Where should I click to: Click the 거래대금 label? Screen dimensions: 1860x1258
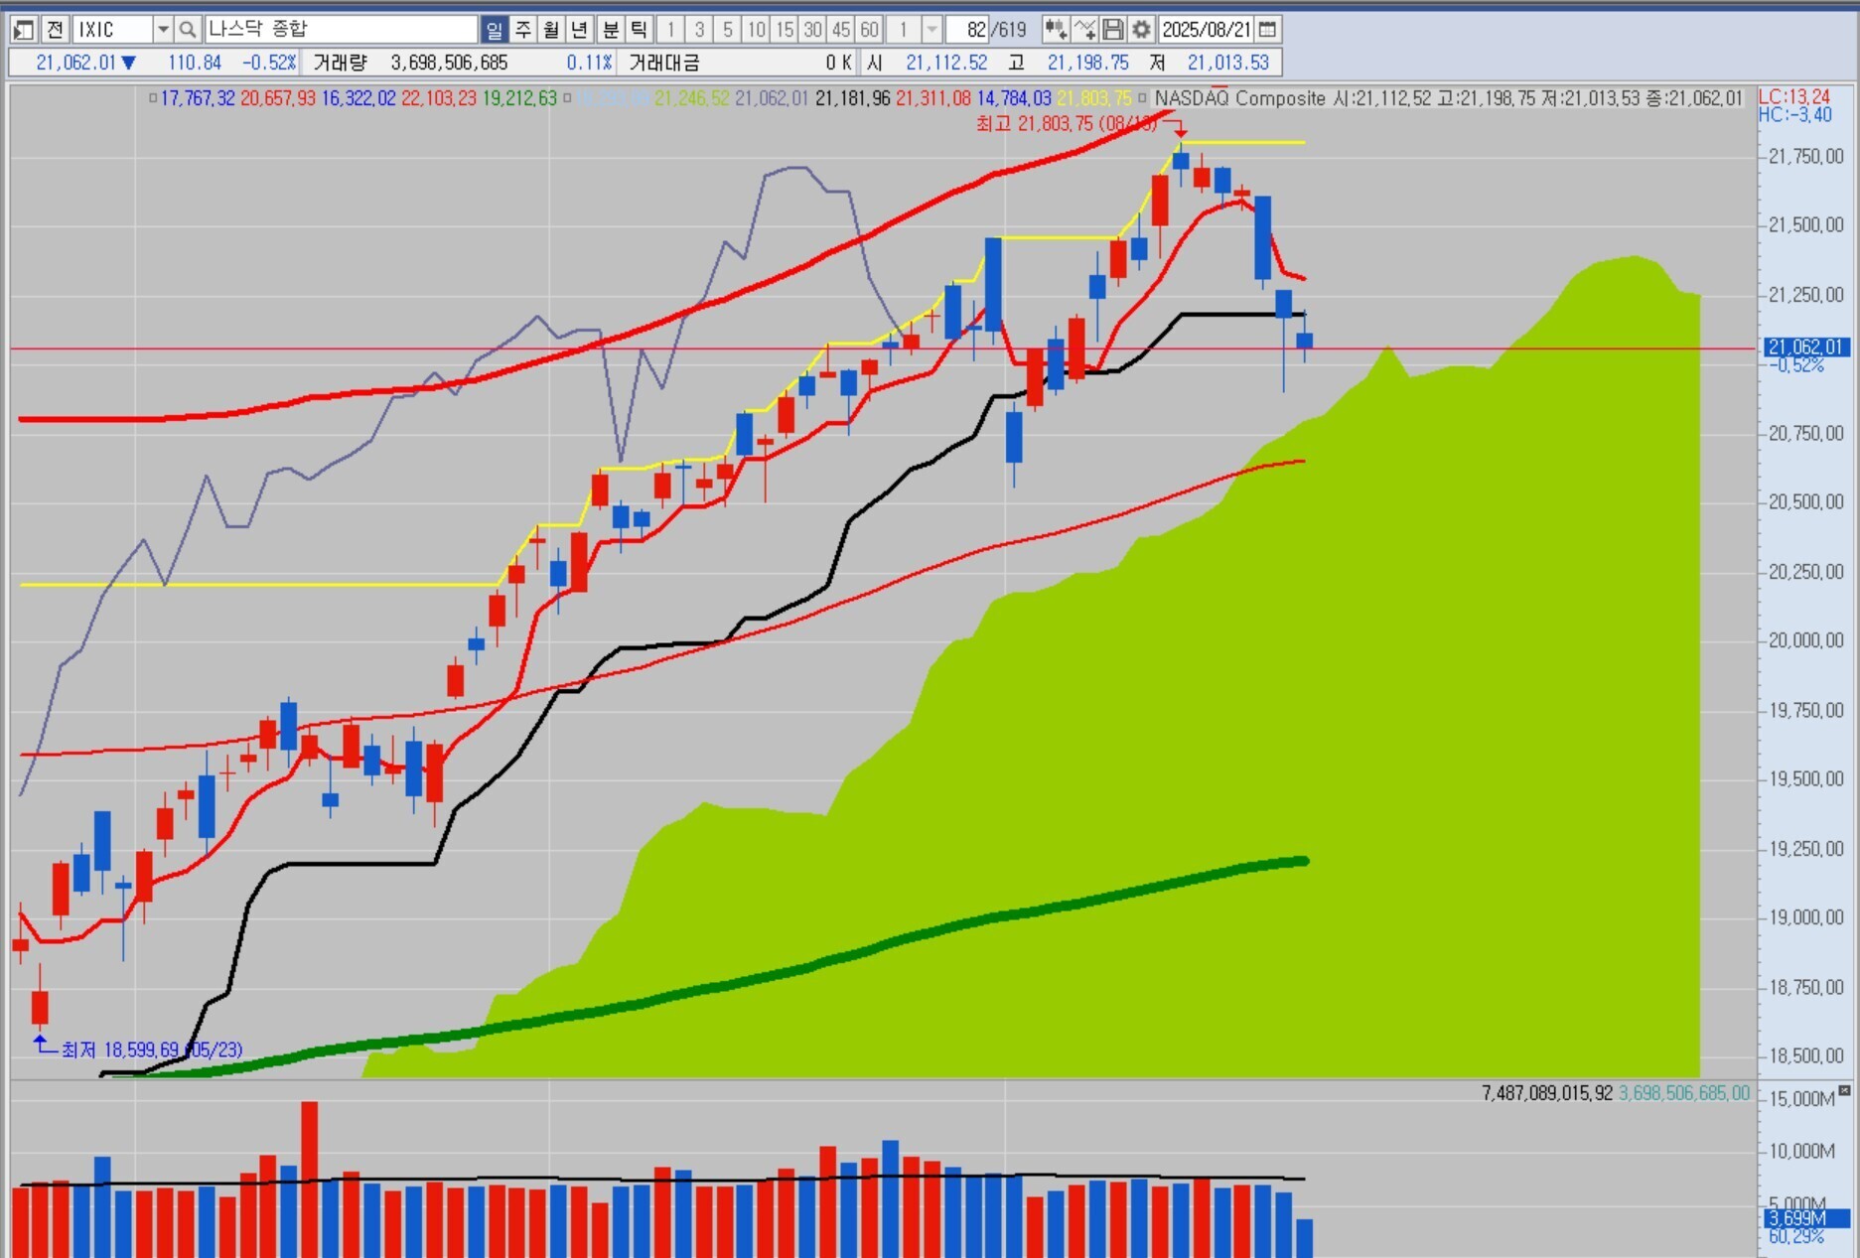(664, 63)
